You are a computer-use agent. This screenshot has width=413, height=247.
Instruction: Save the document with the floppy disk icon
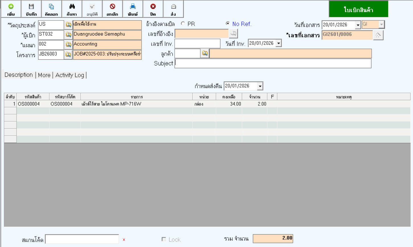click(x=31, y=7)
